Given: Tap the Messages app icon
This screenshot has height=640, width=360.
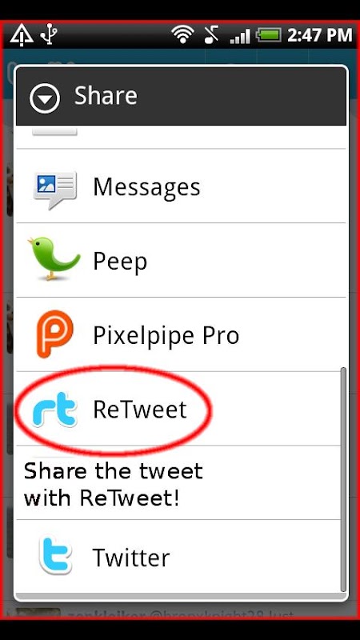Looking at the screenshot, I should (x=54, y=188).
